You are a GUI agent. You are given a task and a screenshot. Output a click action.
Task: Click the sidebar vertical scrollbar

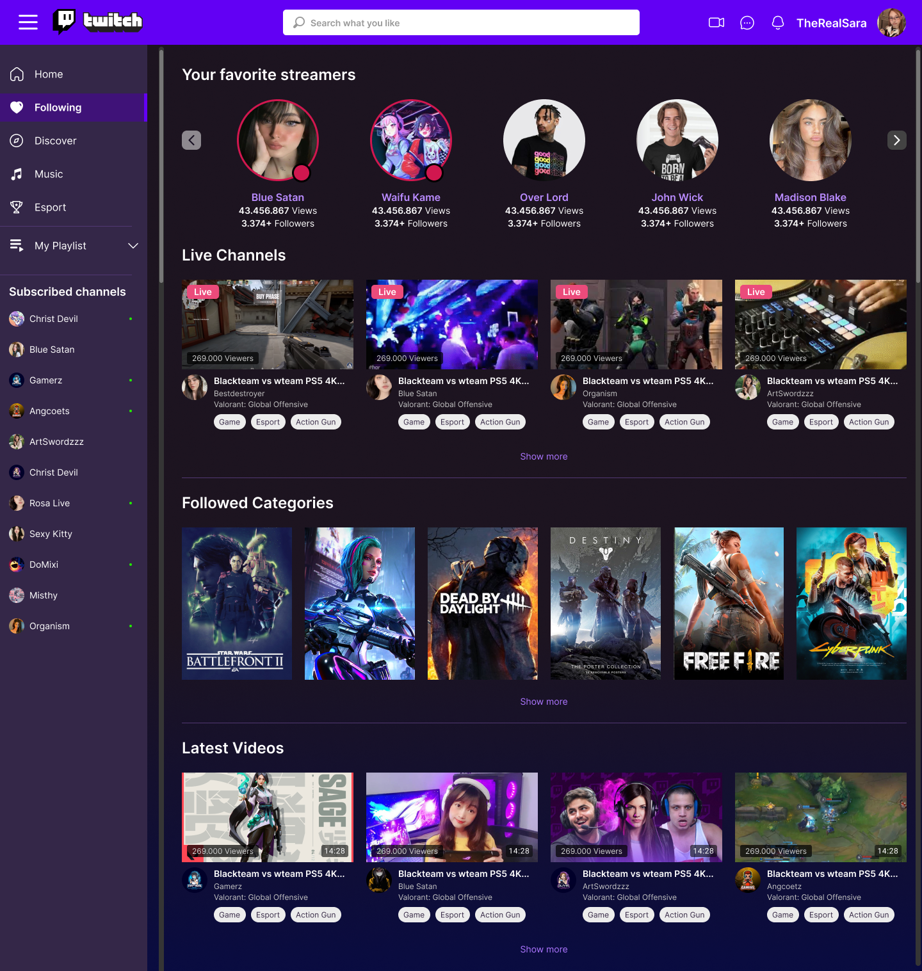pyautogui.click(x=161, y=165)
